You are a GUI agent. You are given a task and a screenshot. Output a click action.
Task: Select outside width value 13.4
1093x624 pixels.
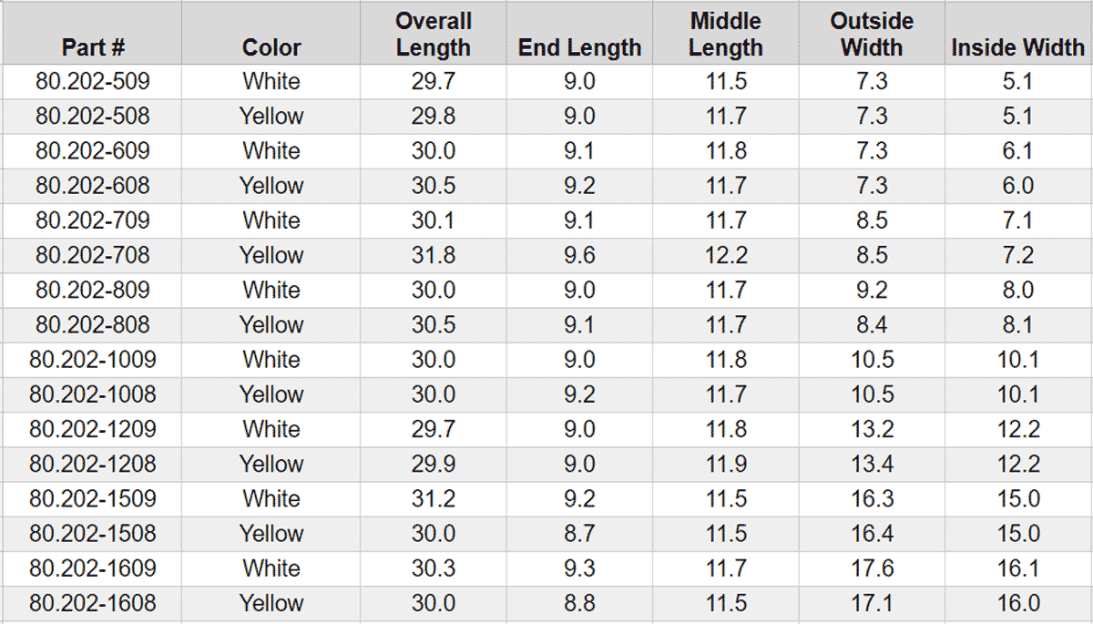tap(872, 465)
